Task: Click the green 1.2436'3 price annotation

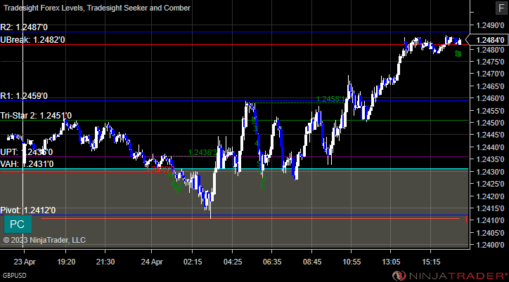Action: 202,152
